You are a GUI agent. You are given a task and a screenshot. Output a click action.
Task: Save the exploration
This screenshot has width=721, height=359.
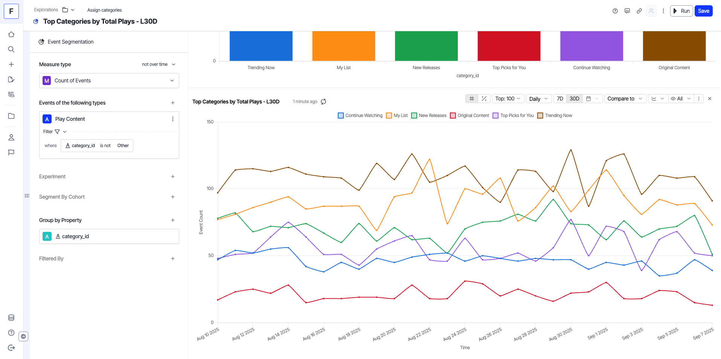[703, 11]
